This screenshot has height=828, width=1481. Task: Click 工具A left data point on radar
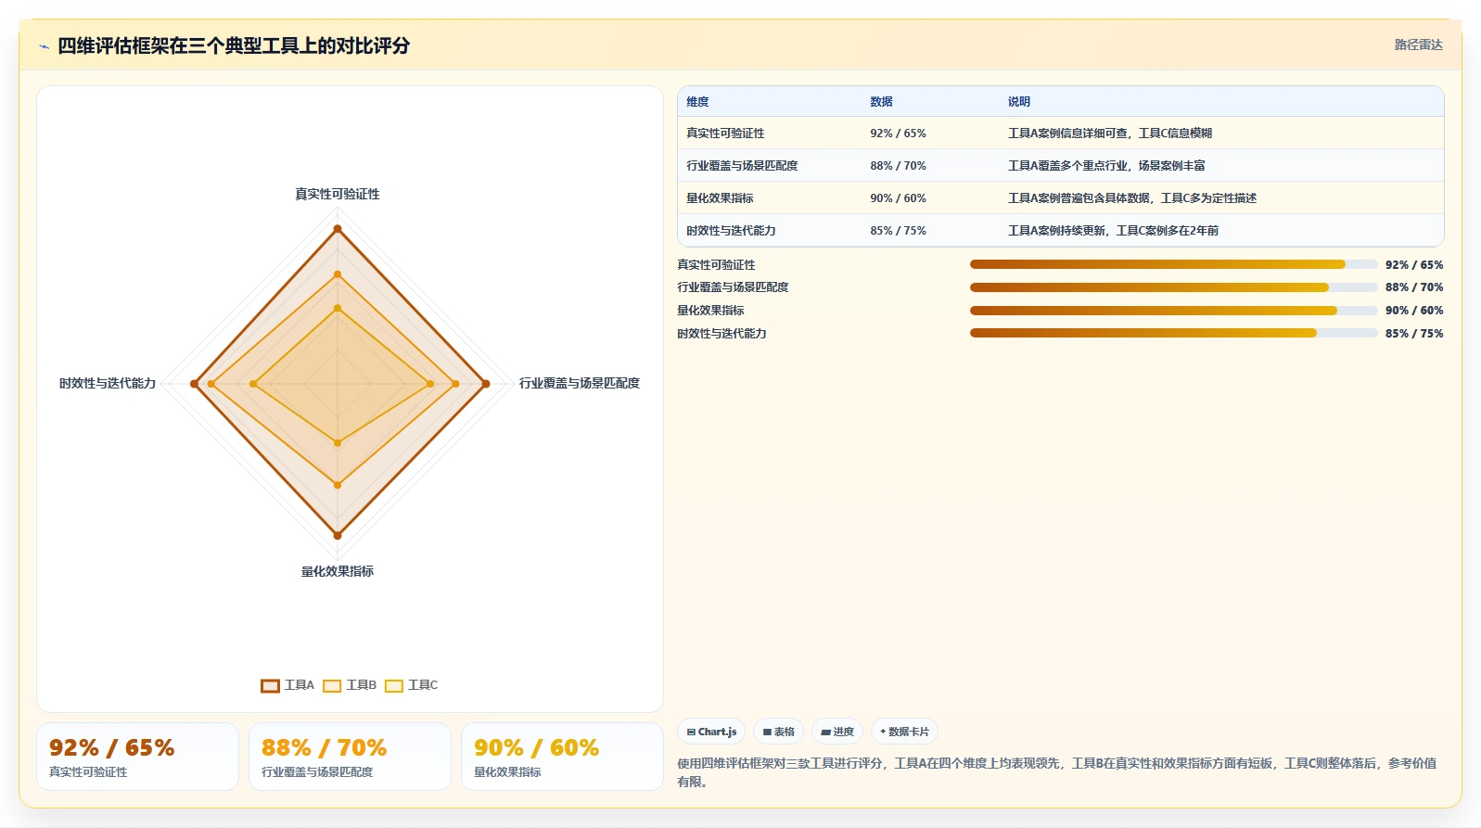click(x=194, y=384)
